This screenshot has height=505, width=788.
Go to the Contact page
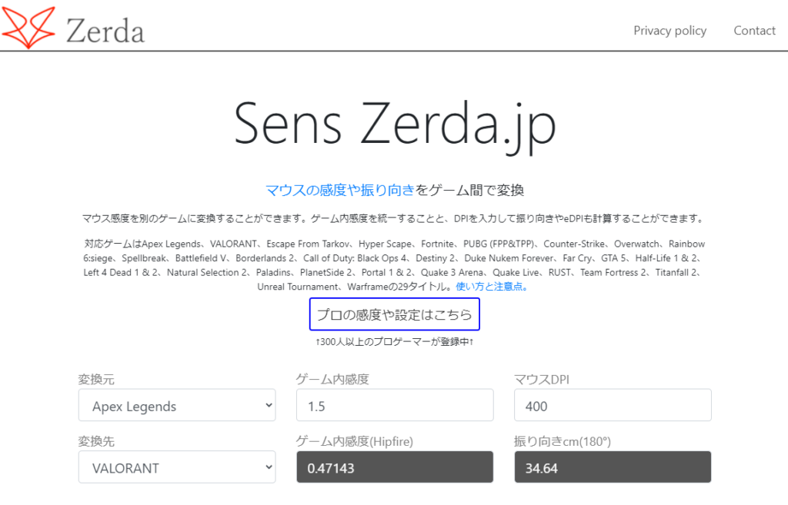point(754,31)
